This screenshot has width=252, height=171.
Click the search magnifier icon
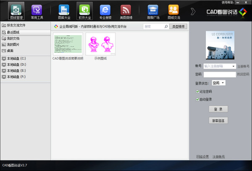pyautogui.click(x=166, y=26)
